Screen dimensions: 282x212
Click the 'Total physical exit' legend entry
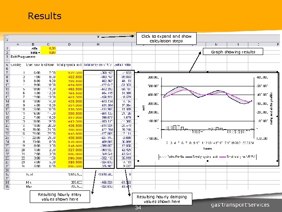tap(201, 157)
